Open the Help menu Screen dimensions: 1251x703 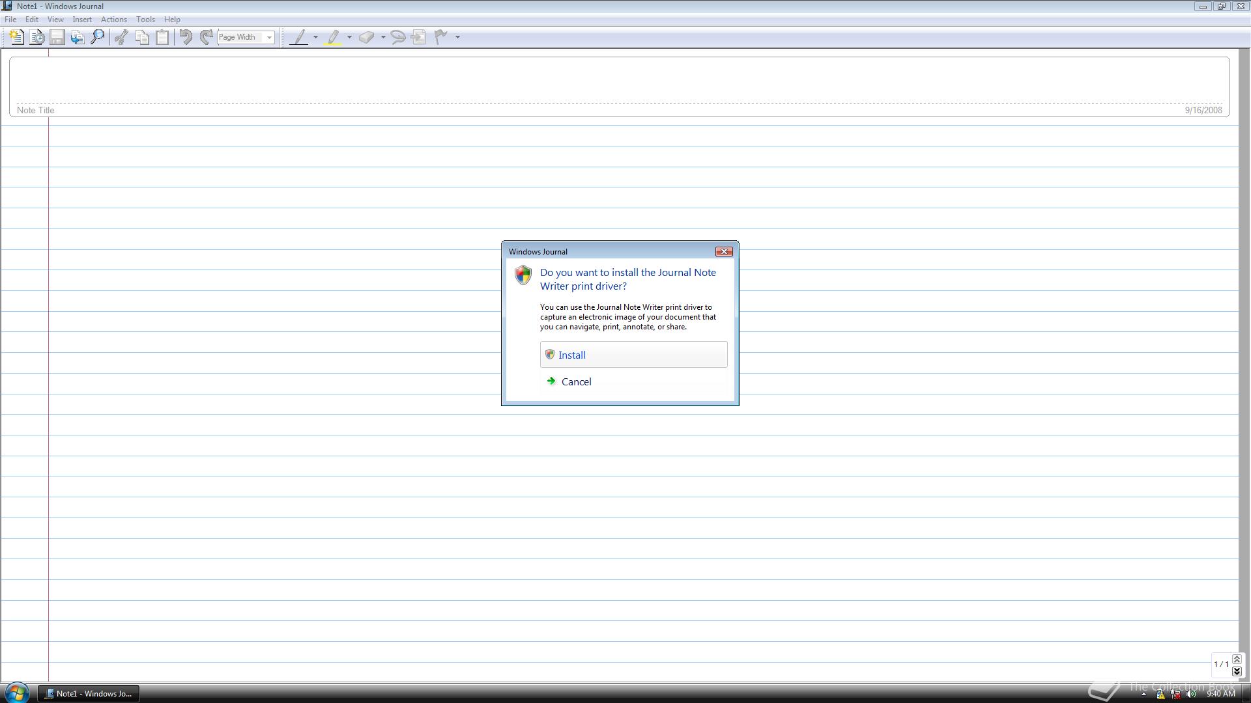point(172,20)
